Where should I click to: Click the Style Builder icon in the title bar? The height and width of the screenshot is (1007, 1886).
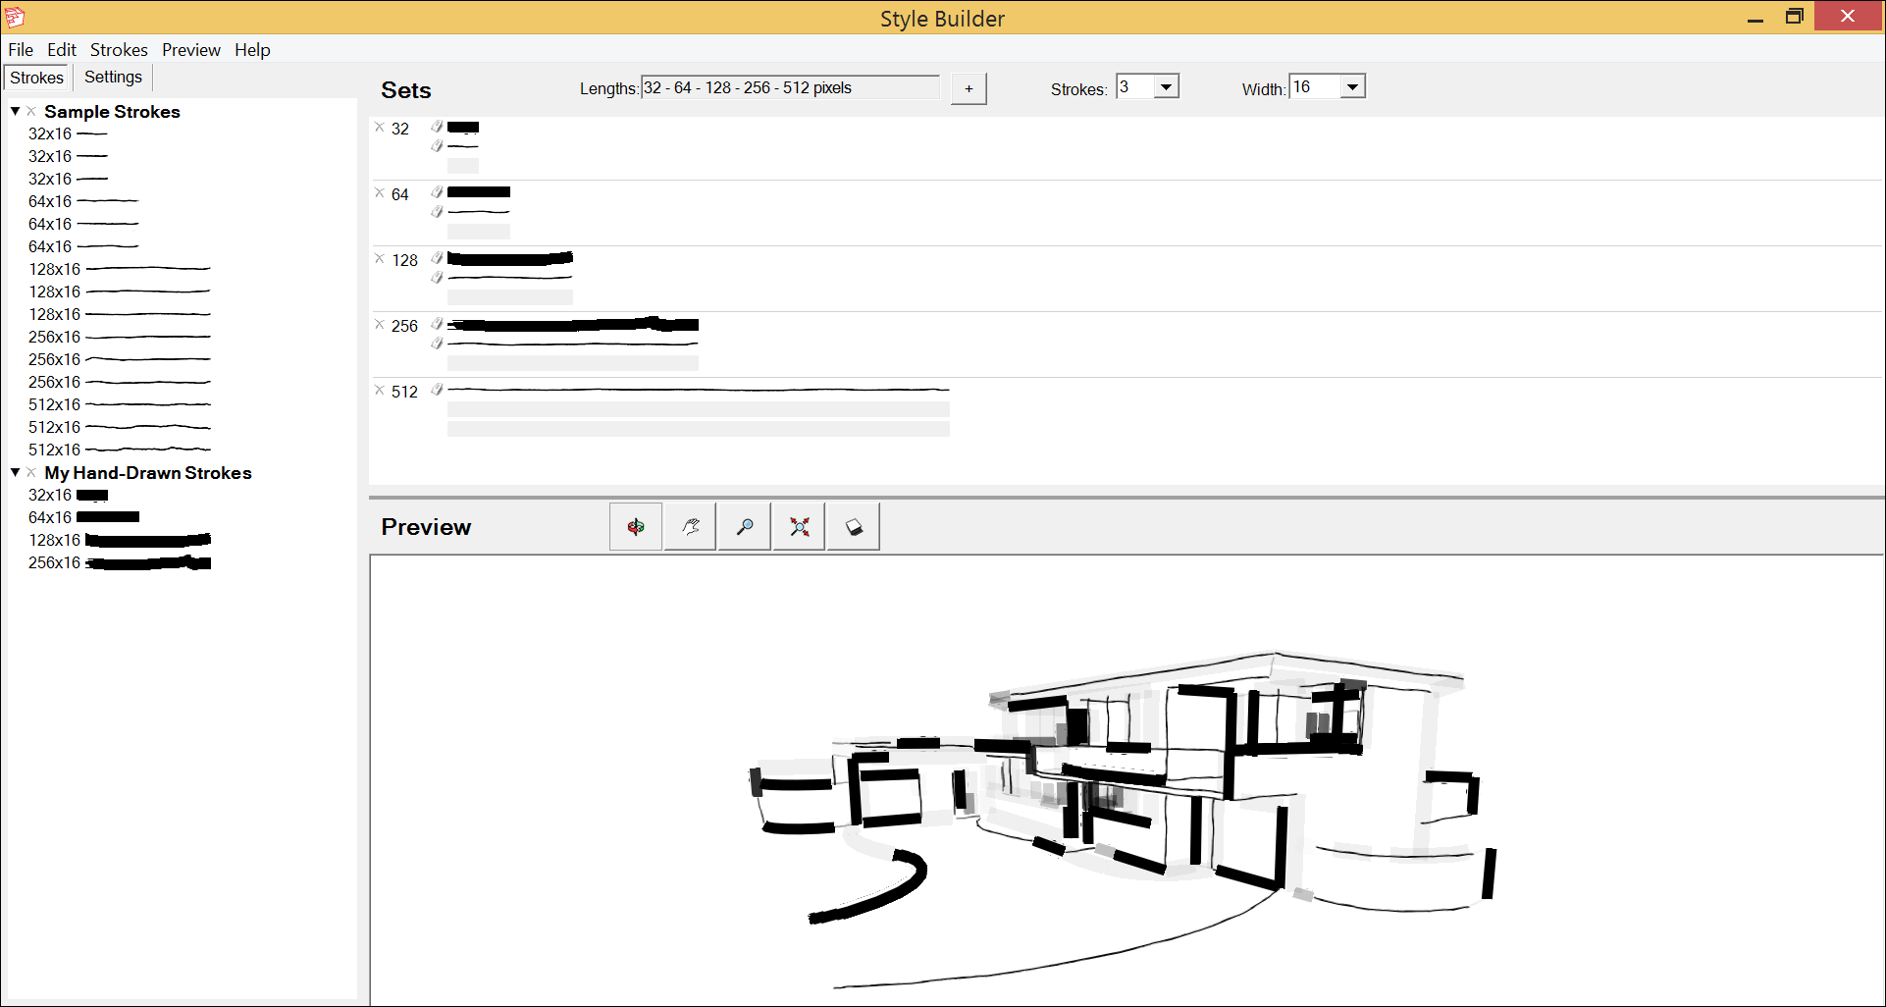click(x=15, y=17)
